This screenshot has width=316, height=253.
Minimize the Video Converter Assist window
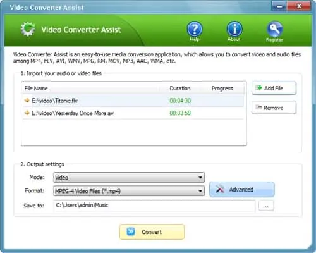pyautogui.click(x=279, y=6)
